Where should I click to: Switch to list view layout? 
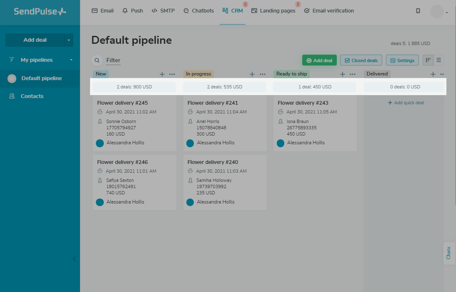click(438, 60)
